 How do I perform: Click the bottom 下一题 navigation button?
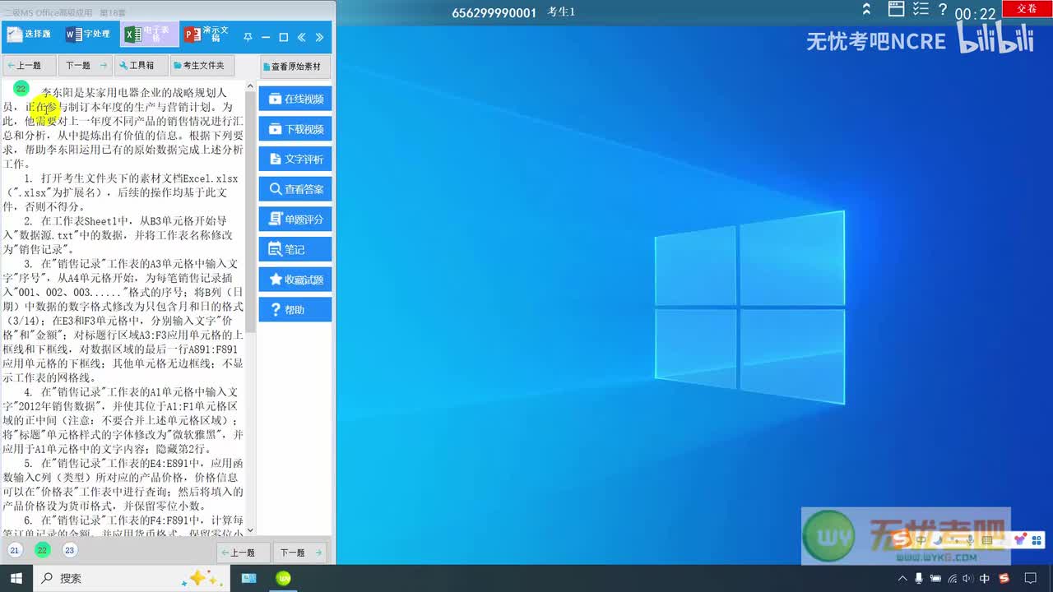coord(299,553)
